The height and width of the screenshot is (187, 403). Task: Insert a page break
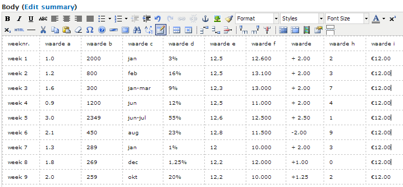coord(330,30)
